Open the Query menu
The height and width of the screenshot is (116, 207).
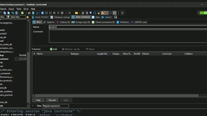(11, 9)
